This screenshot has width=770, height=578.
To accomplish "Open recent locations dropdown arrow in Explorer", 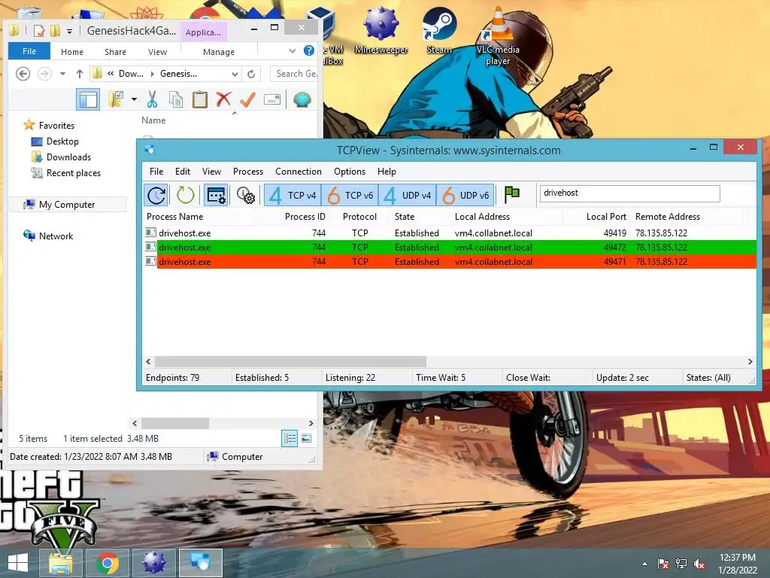I will point(62,74).
